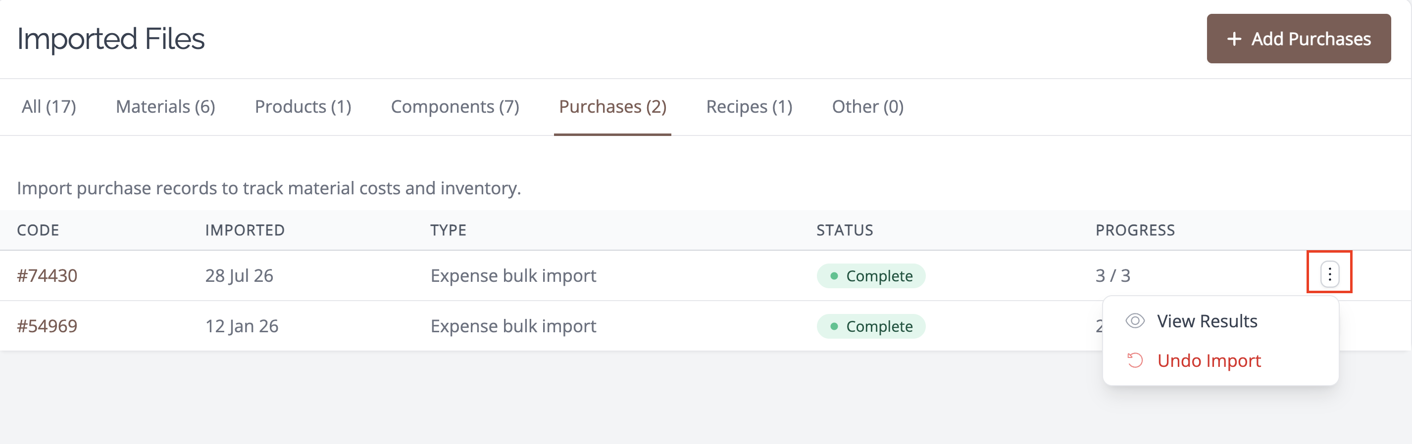Switch to the All (17) tab

(x=49, y=107)
